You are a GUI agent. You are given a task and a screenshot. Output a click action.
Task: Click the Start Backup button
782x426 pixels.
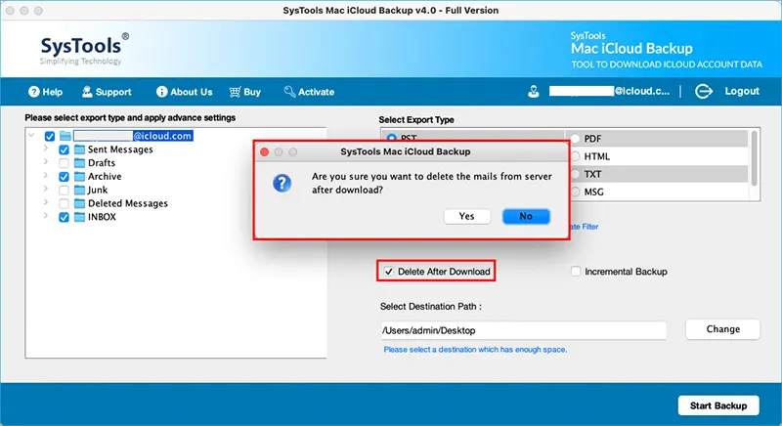[718, 405]
